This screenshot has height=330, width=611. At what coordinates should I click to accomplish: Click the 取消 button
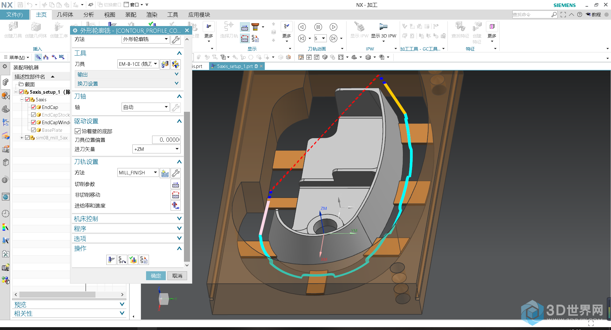pyautogui.click(x=177, y=276)
